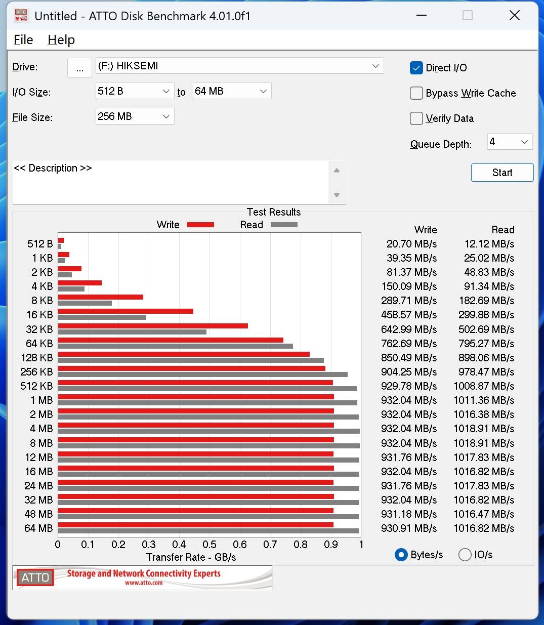Click the Read column header

[503, 230]
